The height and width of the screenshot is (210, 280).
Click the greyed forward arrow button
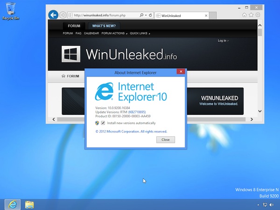(63, 15)
